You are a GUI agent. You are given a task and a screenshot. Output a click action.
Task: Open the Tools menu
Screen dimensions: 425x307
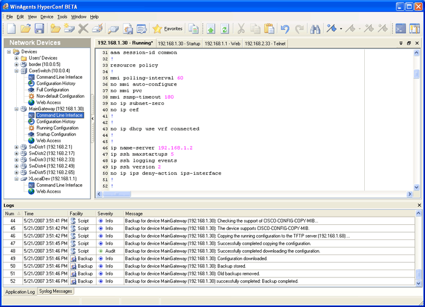62,17
